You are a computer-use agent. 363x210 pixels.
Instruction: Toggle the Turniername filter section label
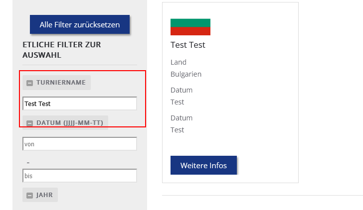61,83
